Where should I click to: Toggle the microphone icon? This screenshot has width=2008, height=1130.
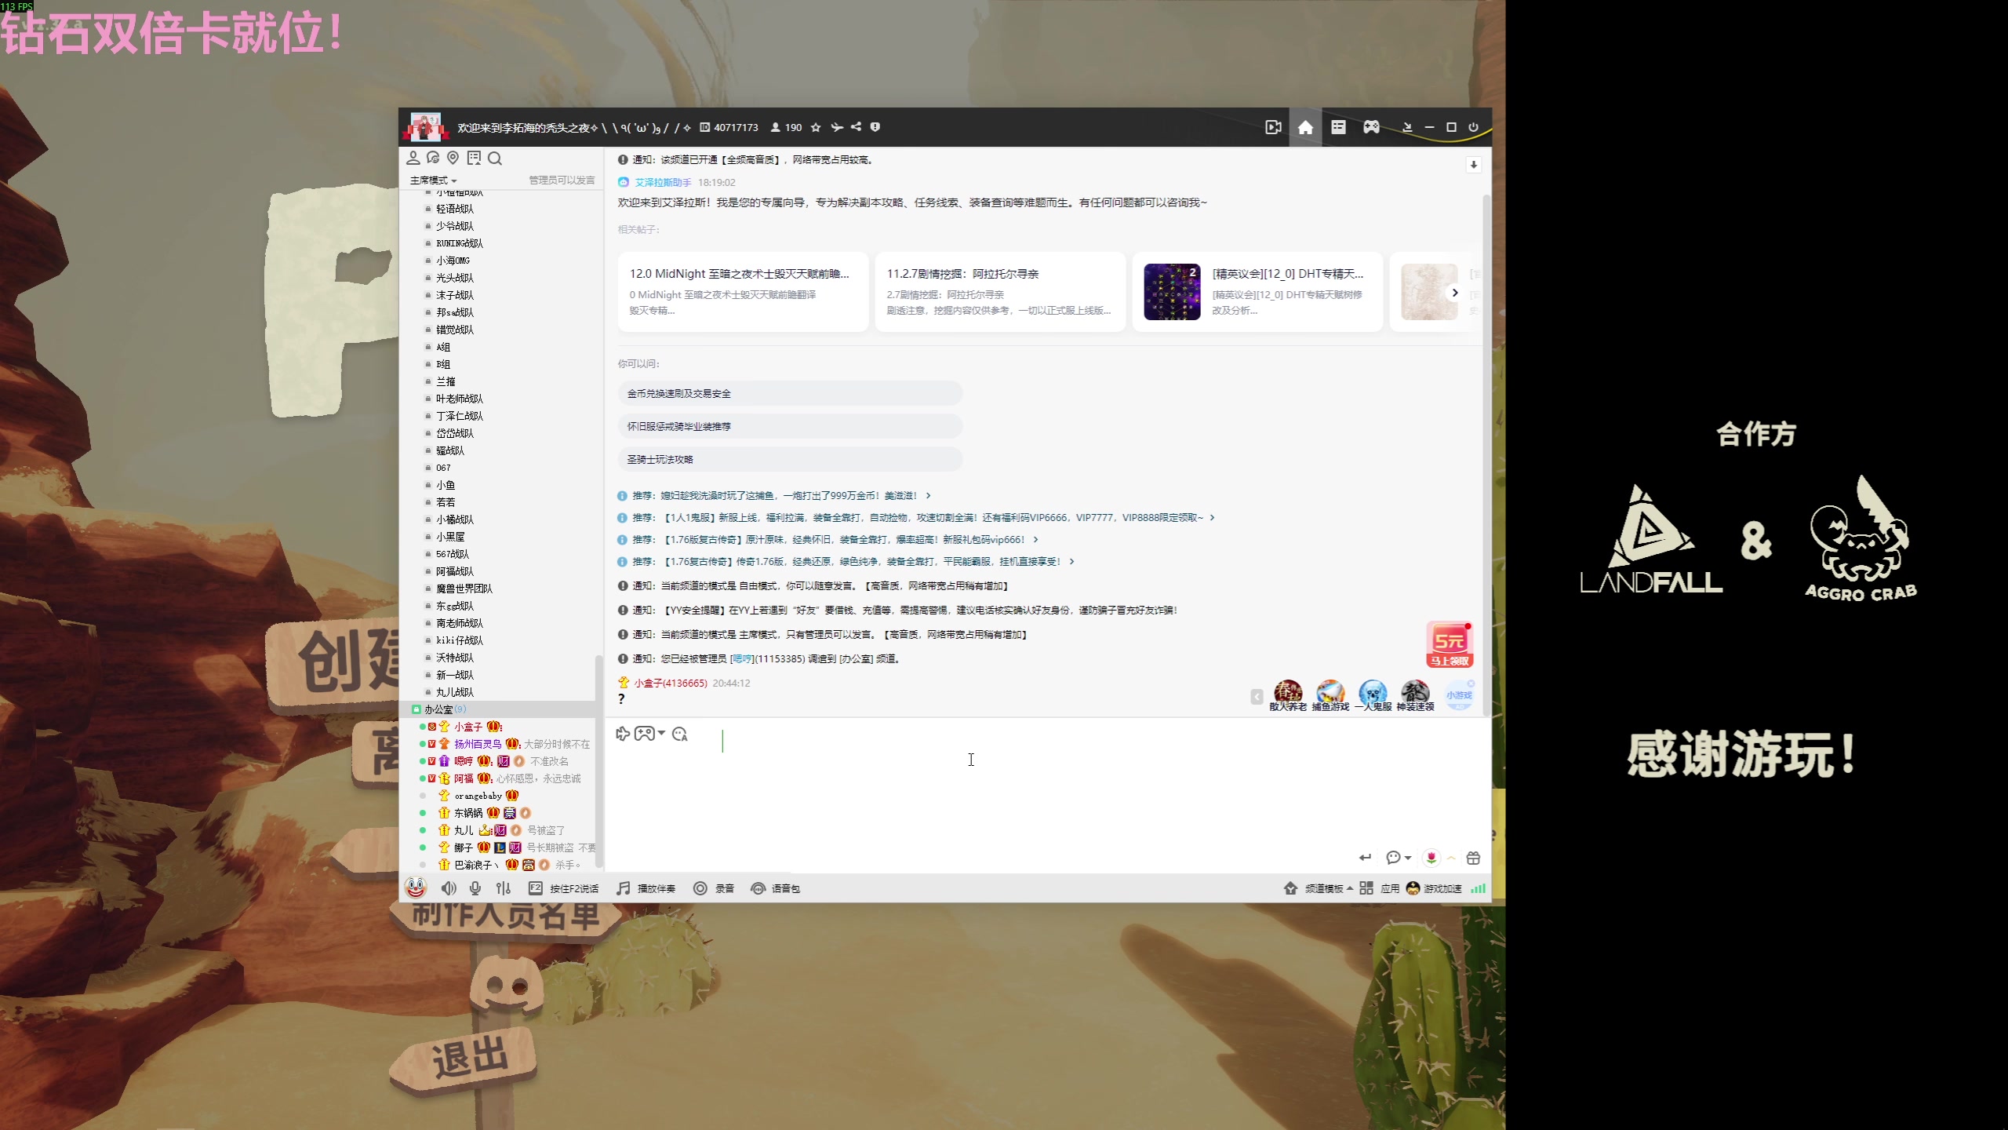(475, 888)
